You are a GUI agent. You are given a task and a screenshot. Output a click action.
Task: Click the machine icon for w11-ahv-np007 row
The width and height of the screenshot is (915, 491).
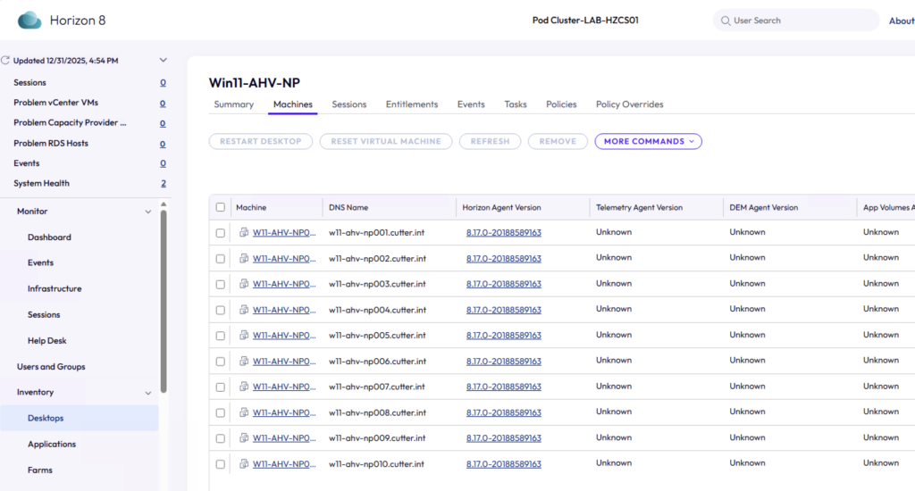[244, 387]
